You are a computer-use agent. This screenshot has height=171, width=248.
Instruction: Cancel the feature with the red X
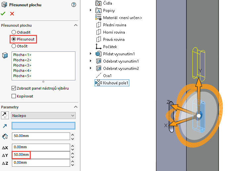12,14
